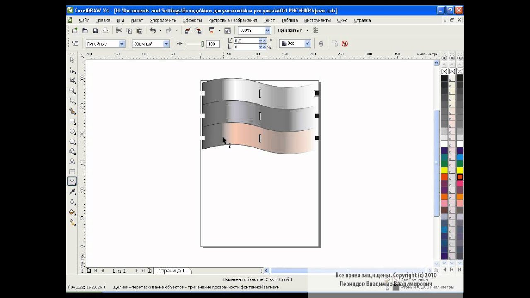Paste from clipboard
530x298 pixels.
tap(139, 31)
